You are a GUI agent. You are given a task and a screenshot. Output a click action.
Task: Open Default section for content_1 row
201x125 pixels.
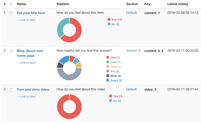[131, 12]
